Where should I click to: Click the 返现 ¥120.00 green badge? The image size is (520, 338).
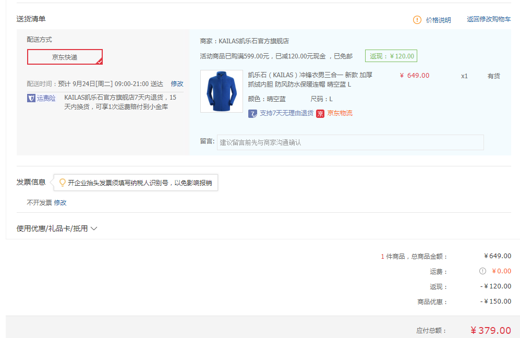coord(391,56)
